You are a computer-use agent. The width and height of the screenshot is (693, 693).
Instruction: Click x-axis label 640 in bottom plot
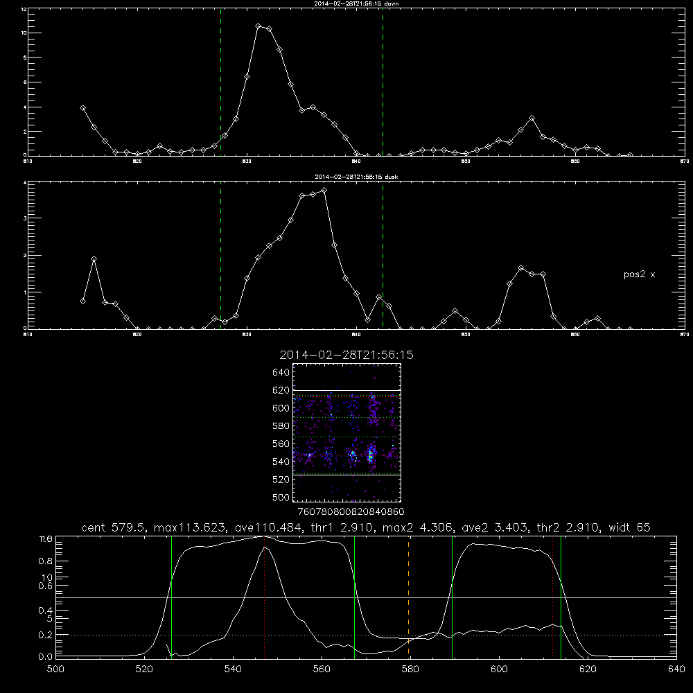(x=676, y=669)
